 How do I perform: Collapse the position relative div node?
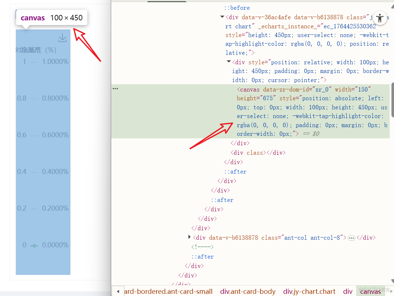pos(229,61)
